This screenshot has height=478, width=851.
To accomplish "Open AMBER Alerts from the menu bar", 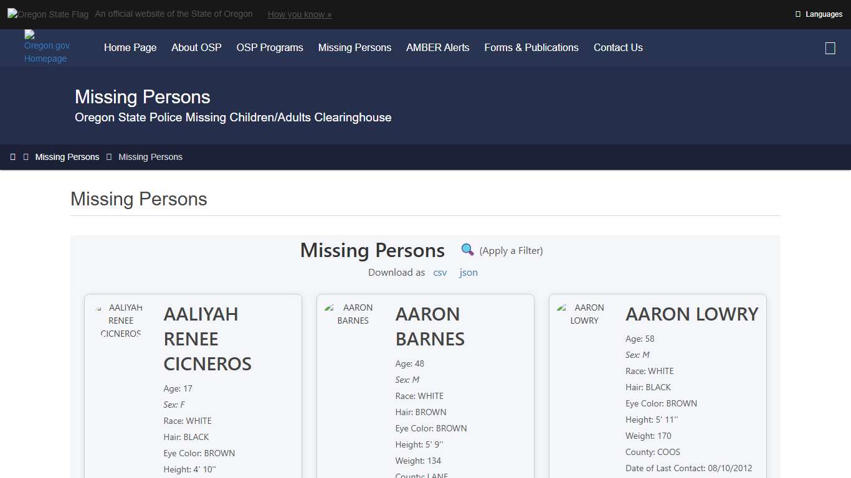I will [438, 47].
